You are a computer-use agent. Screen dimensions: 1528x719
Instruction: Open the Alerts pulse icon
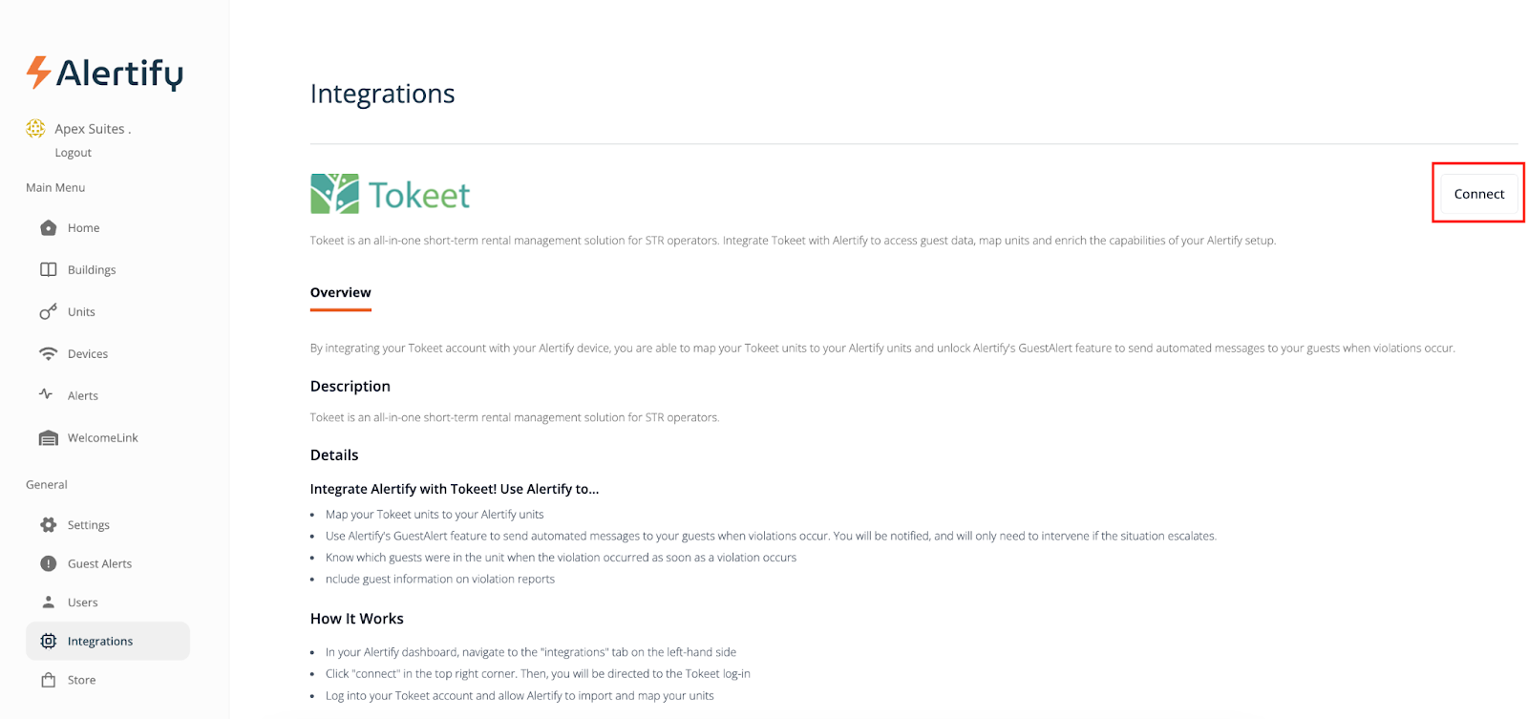[x=46, y=394]
